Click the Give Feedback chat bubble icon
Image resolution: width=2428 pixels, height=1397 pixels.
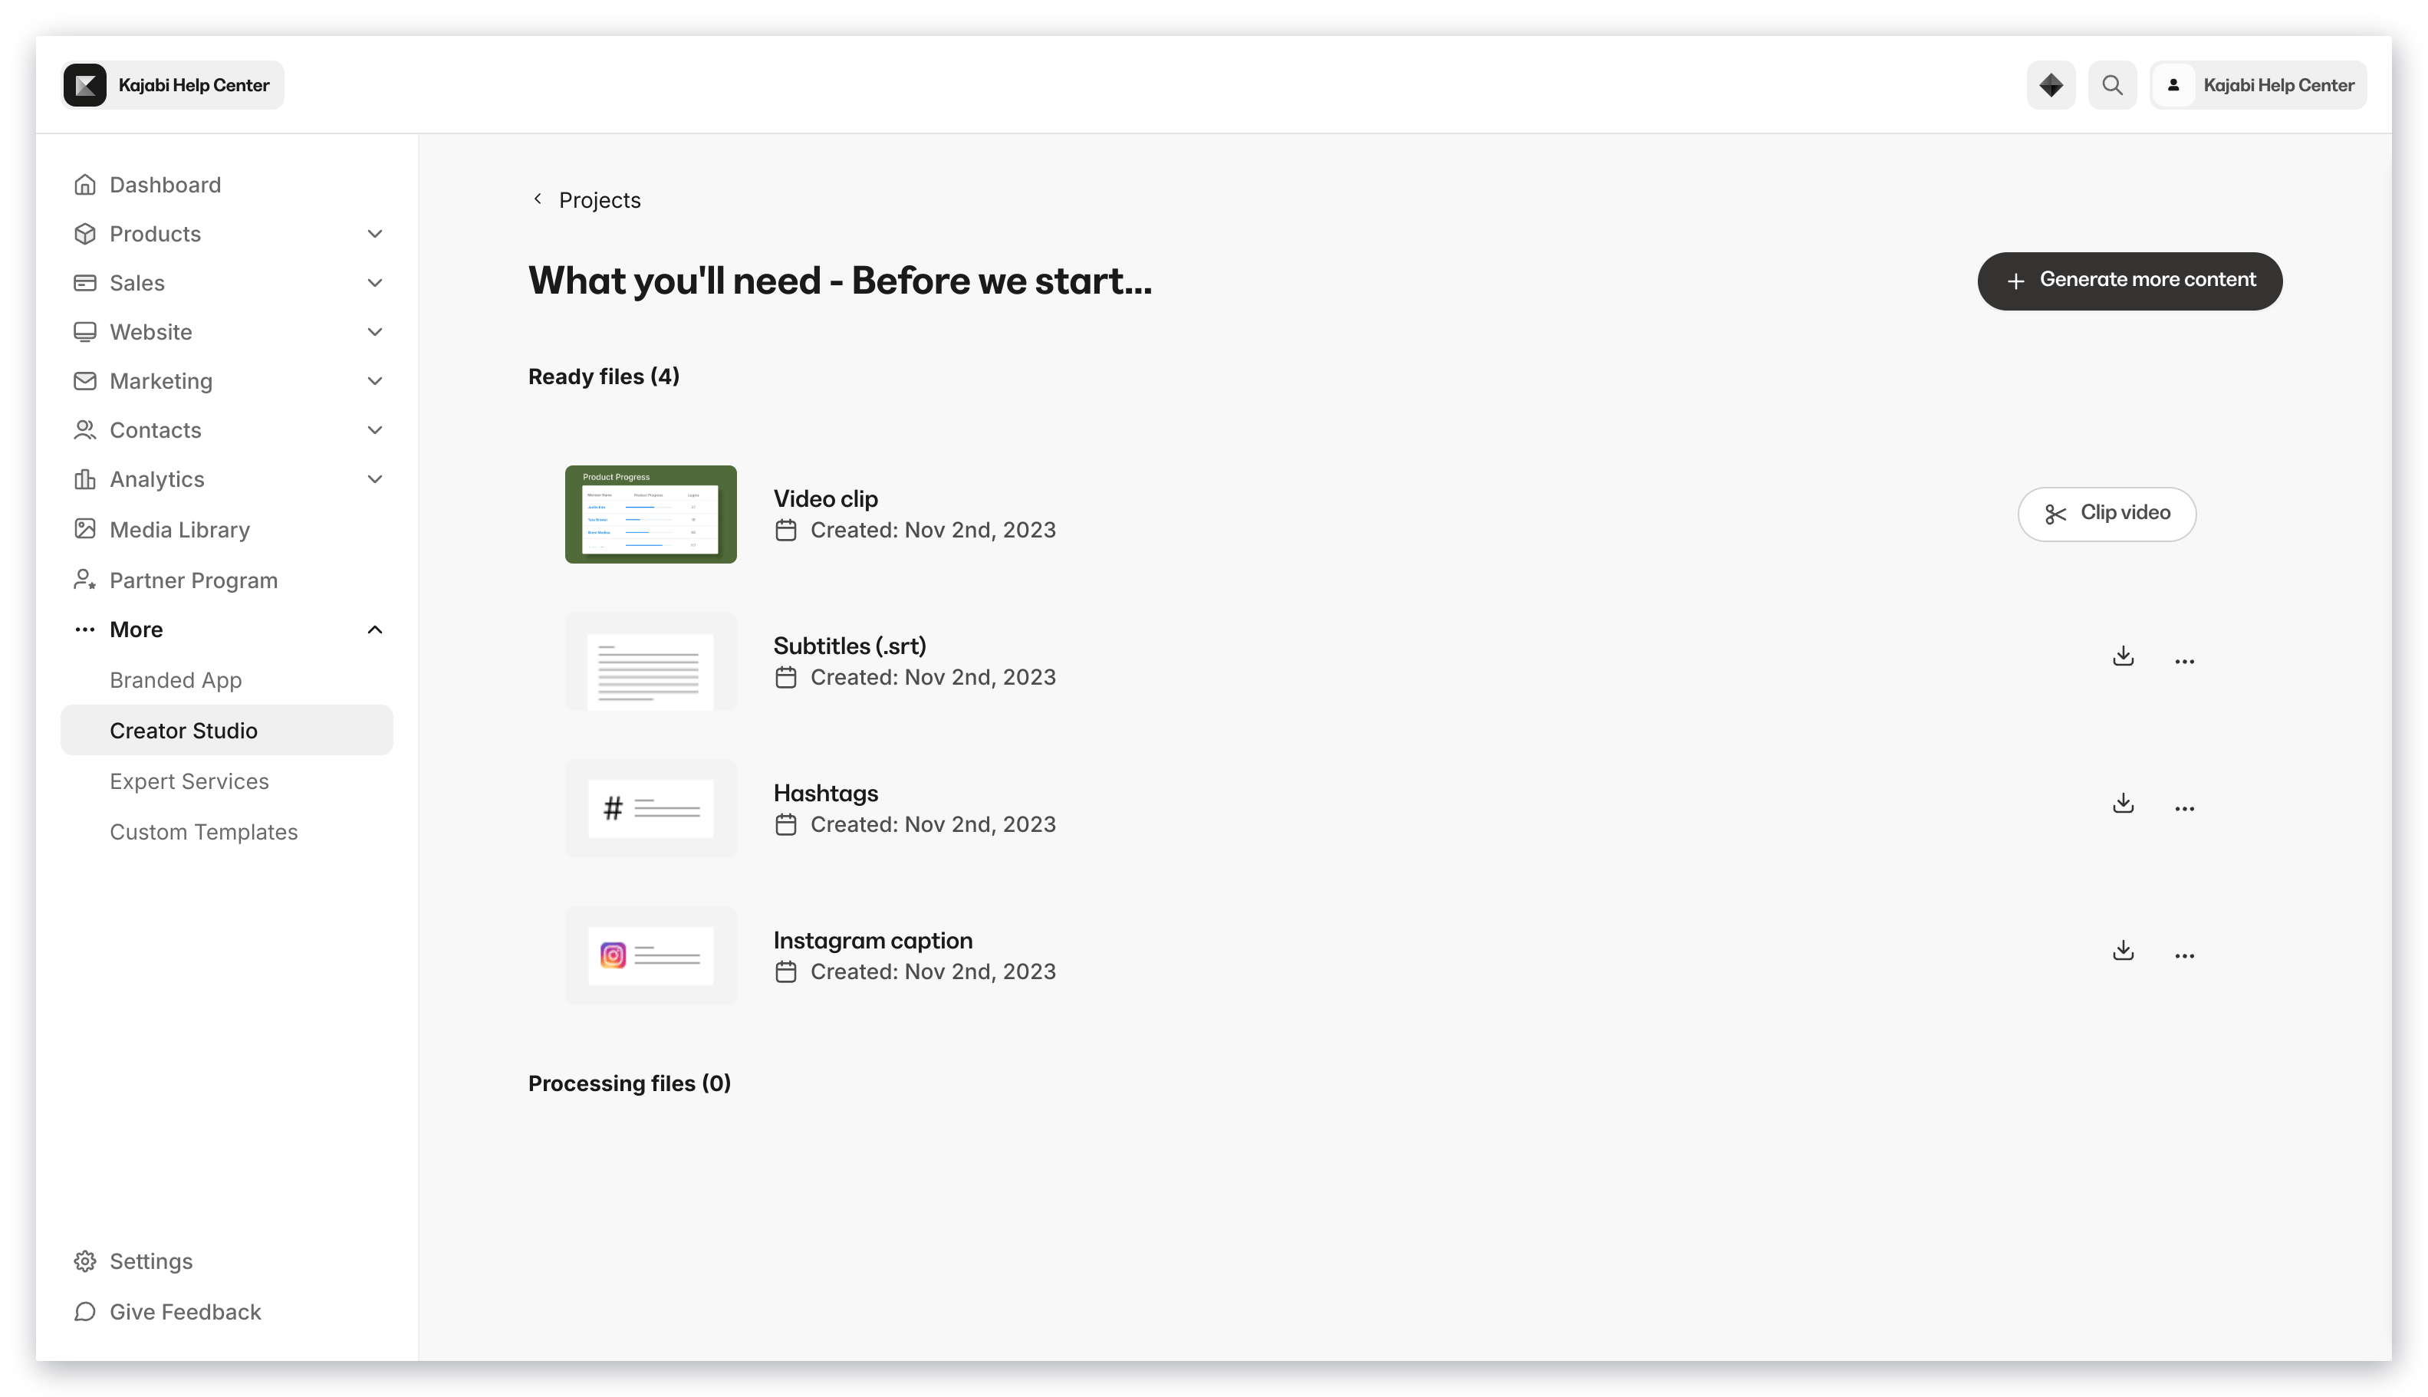[84, 1312]
